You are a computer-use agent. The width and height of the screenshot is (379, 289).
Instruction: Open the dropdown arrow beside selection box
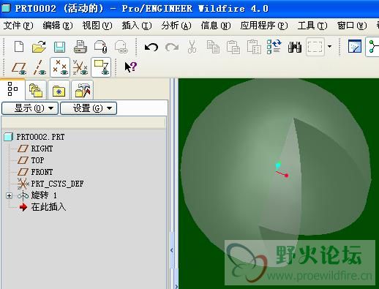[x=330, y=47]
